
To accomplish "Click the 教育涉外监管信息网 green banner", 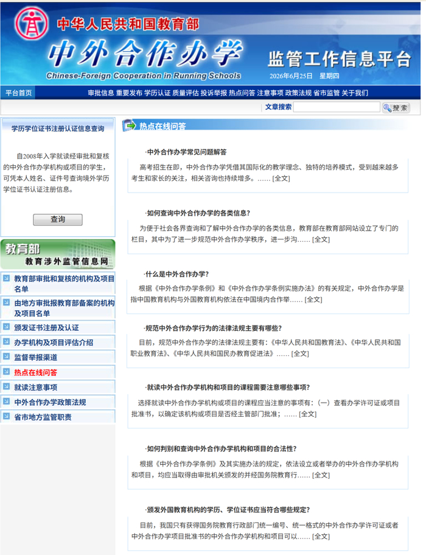I will [x=58, y=254].
